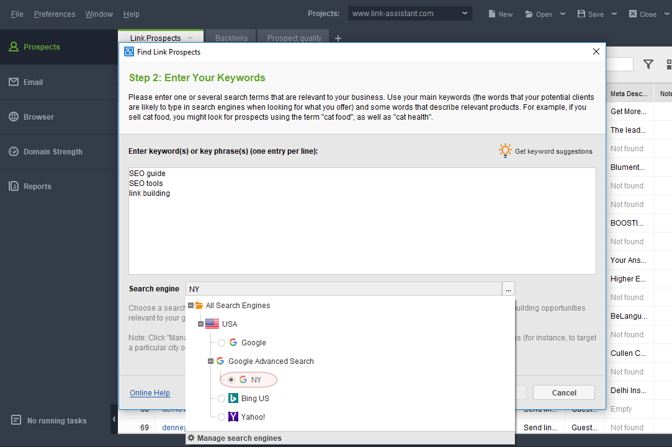Close the Find Link Prospects dialog

[596, 51]
